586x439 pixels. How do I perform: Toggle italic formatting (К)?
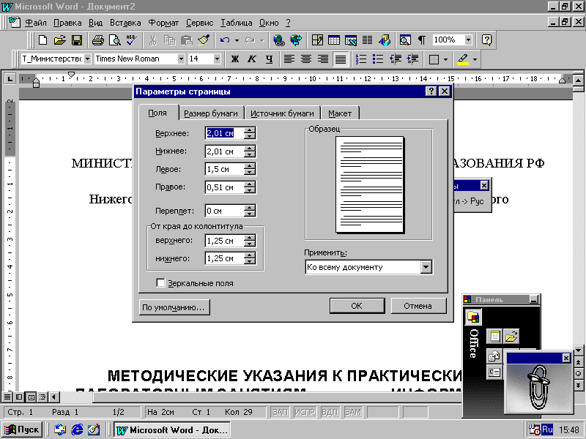tap(252, 59)
